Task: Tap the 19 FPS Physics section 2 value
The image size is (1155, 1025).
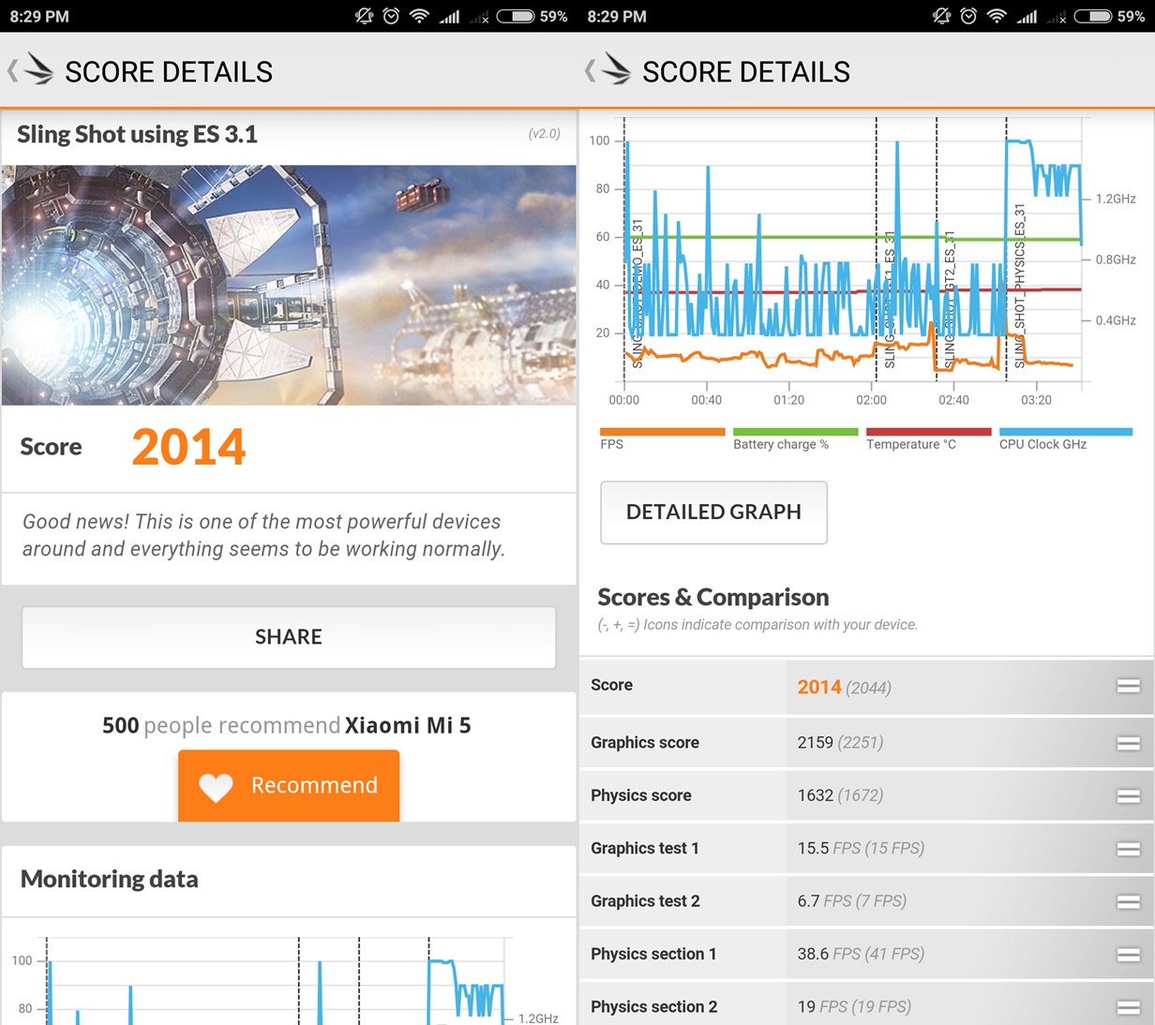Action: (x=854, y=1007)
